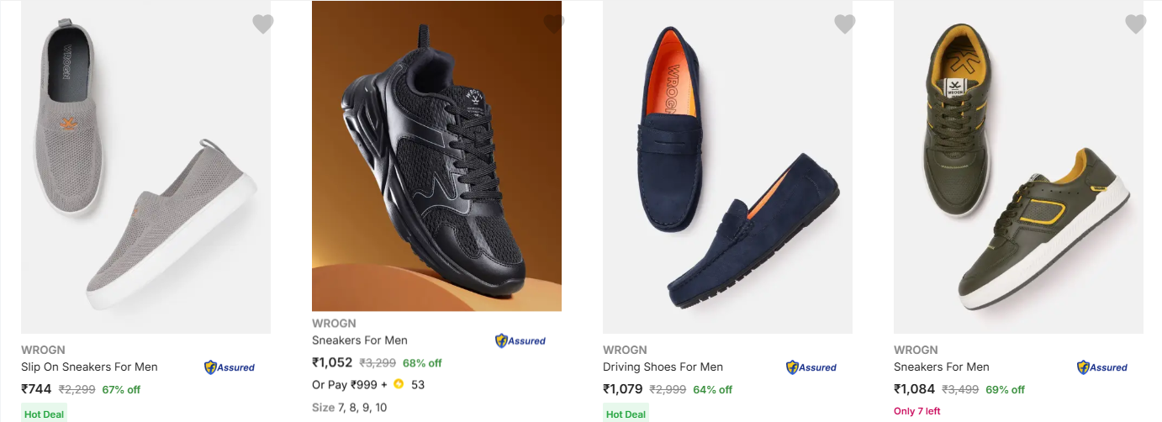Toggle wishlist heart on black sneakers
This screenshot has width=1162, height=422.
[554, 24]
